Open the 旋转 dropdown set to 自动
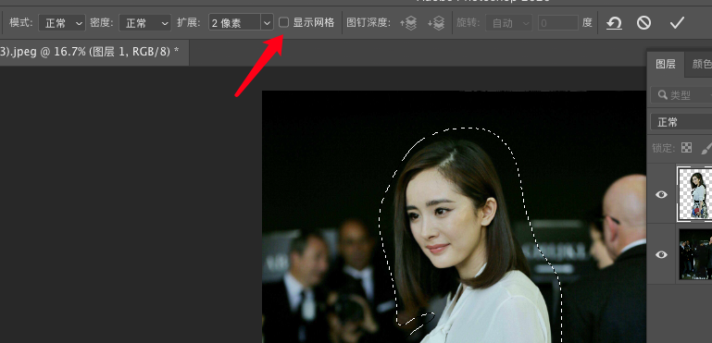712x343 pixels. 508,23
